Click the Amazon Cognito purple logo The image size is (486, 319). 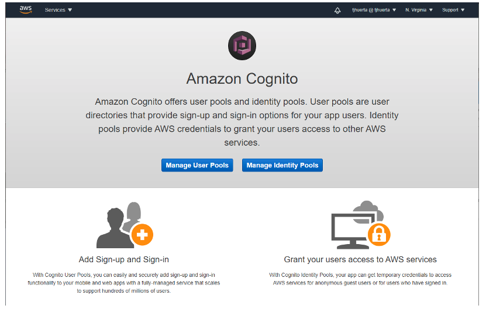(x=242, y=46)
